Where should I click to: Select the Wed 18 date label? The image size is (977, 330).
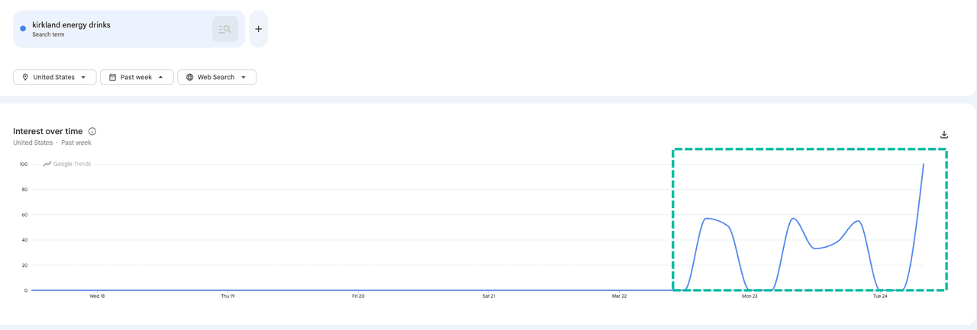97,296
